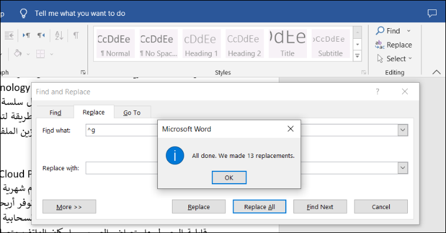Viewport: 446px width, 233px height.
Task: Close the Microsoft Word message box
Action: 290,129
